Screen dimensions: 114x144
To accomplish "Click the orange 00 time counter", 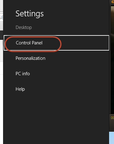I will 112,118.
